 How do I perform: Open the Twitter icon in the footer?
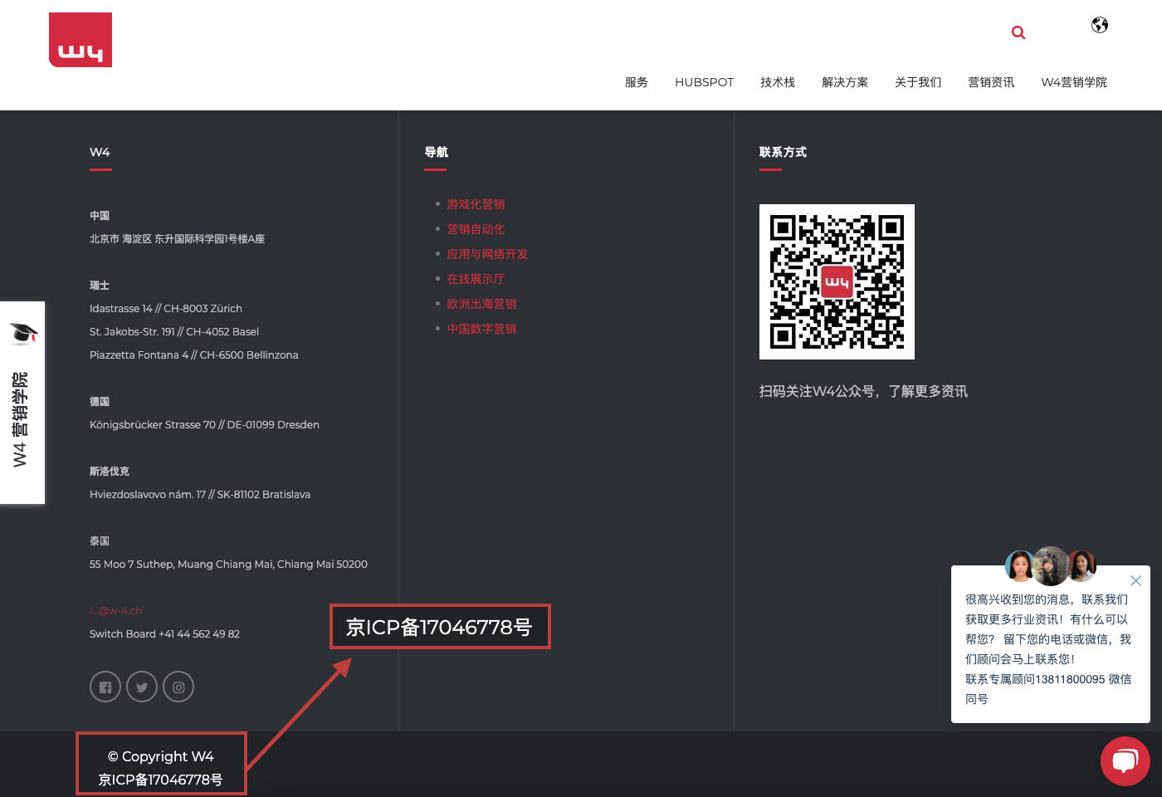[141, 687]
